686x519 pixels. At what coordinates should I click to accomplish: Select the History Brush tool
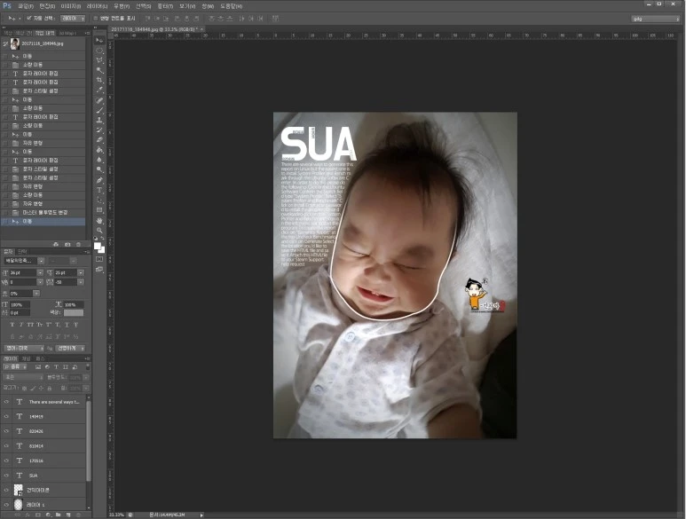click(x=99, y=130)
